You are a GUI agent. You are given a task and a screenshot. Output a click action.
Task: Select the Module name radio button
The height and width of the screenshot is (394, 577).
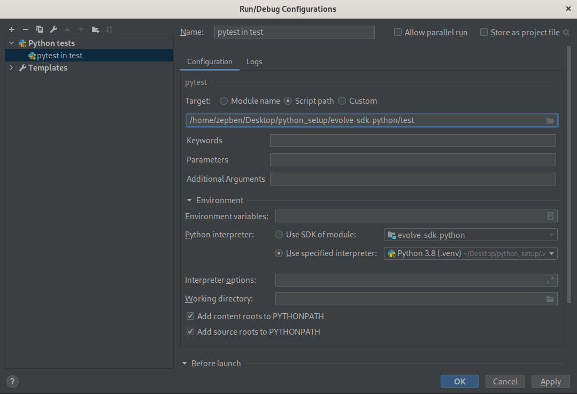click(x=224, y=101)
